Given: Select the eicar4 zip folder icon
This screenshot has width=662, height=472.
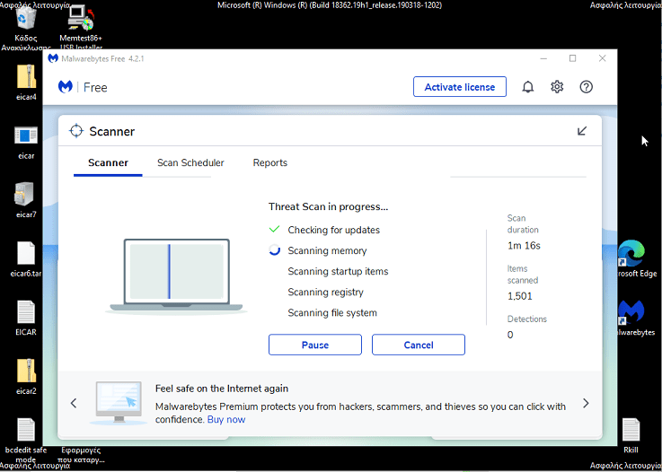Looking at the screenshot, I should point(26,83).
